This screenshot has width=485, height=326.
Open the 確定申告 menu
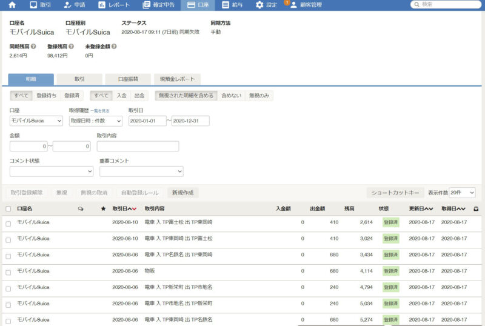pyautogui.click(x=159, y=5)
